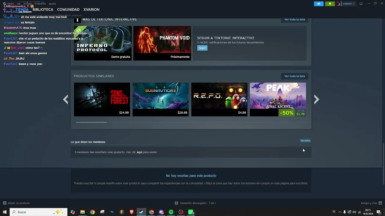Focus the Windows taskbar Buscar search box
The image size is (385, 216).
click(x=39, y=212)
